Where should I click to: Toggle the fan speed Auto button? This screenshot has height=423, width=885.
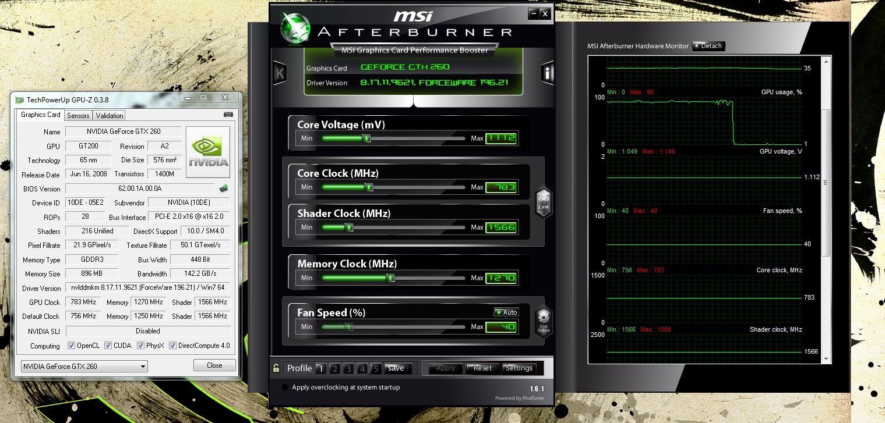tap(506, 312)
